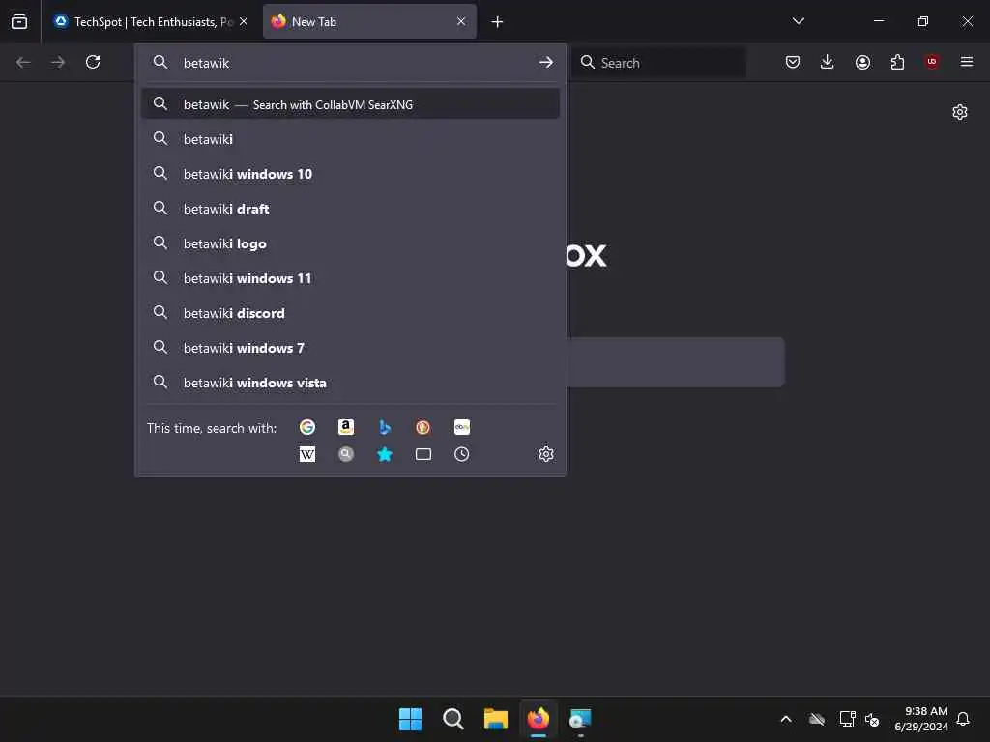Reload the current page
The width and height of the screenshot is (990, 742).
[x=93, y=62]
